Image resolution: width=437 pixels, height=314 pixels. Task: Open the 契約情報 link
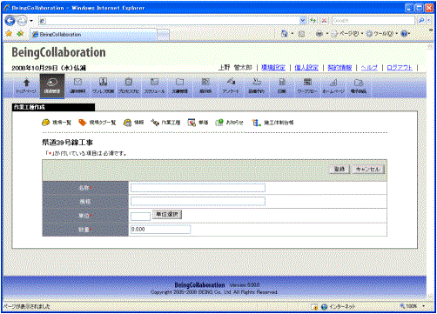[340, 68]
